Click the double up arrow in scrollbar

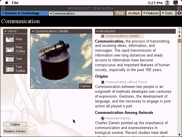[x=179, y=28]
